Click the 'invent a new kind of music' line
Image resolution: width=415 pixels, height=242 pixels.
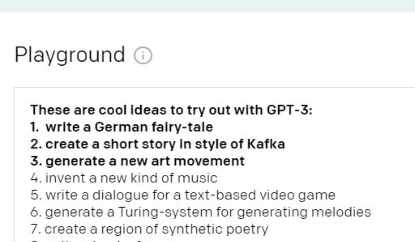point(124,178)
